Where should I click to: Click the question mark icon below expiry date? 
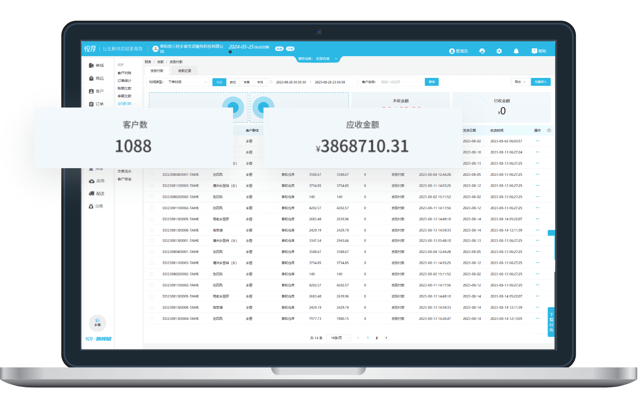(x=230, y=52)
